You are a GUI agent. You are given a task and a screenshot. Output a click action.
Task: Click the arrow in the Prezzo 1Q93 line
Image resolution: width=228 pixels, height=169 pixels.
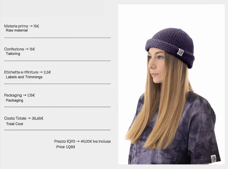(x=78, y=141)
